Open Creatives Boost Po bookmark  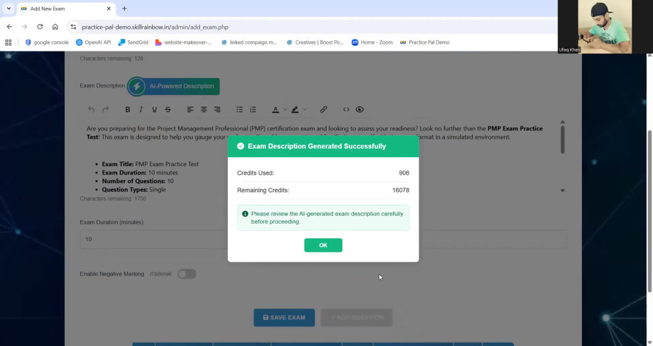tap(315, 42)
